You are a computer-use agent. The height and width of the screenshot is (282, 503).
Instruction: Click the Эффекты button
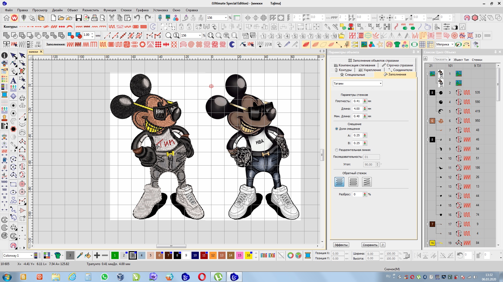click(341, 245)
